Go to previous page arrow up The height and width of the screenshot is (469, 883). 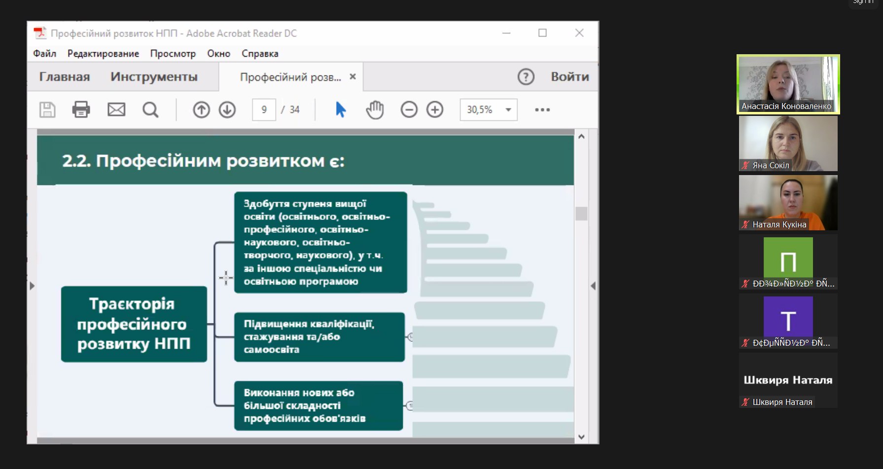click(x=201, y=109)
